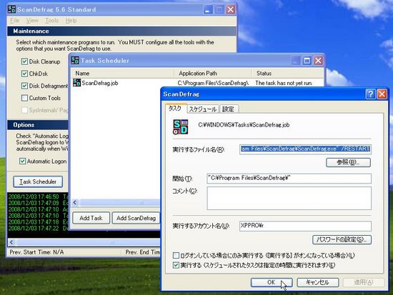Click the Application Path column header
Viewport: 393px width, 295px height.
[213, 73]
